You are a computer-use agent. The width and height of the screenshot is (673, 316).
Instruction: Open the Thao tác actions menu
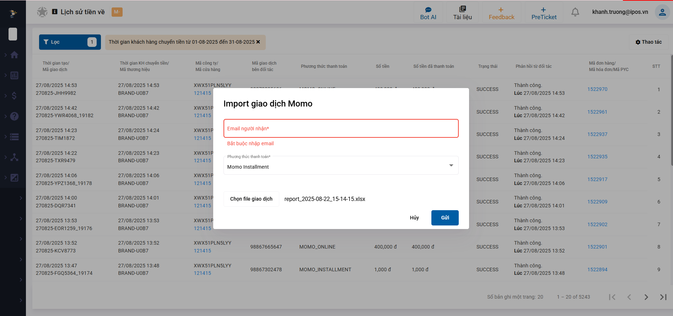coord(648,42)
